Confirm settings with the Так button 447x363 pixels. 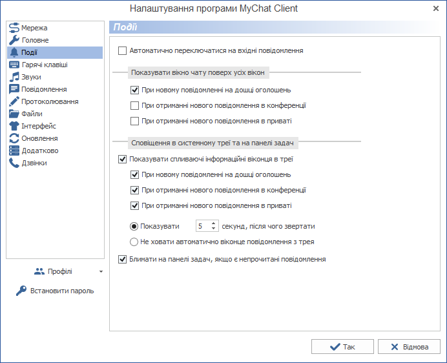point(342,347)
